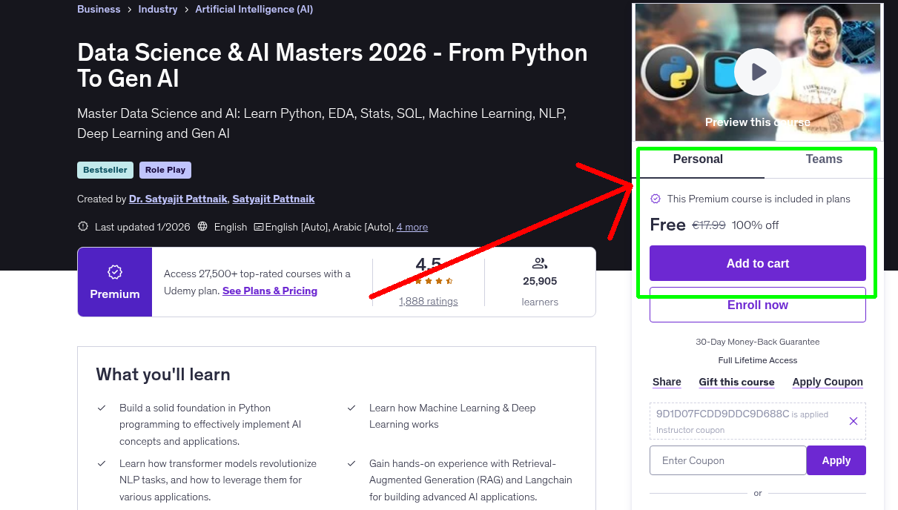The width and height of the screenshot is (898, 510).
Task: Click the clock icon beside Last updated
Action: pyautogui.click(x=83, y=226)
